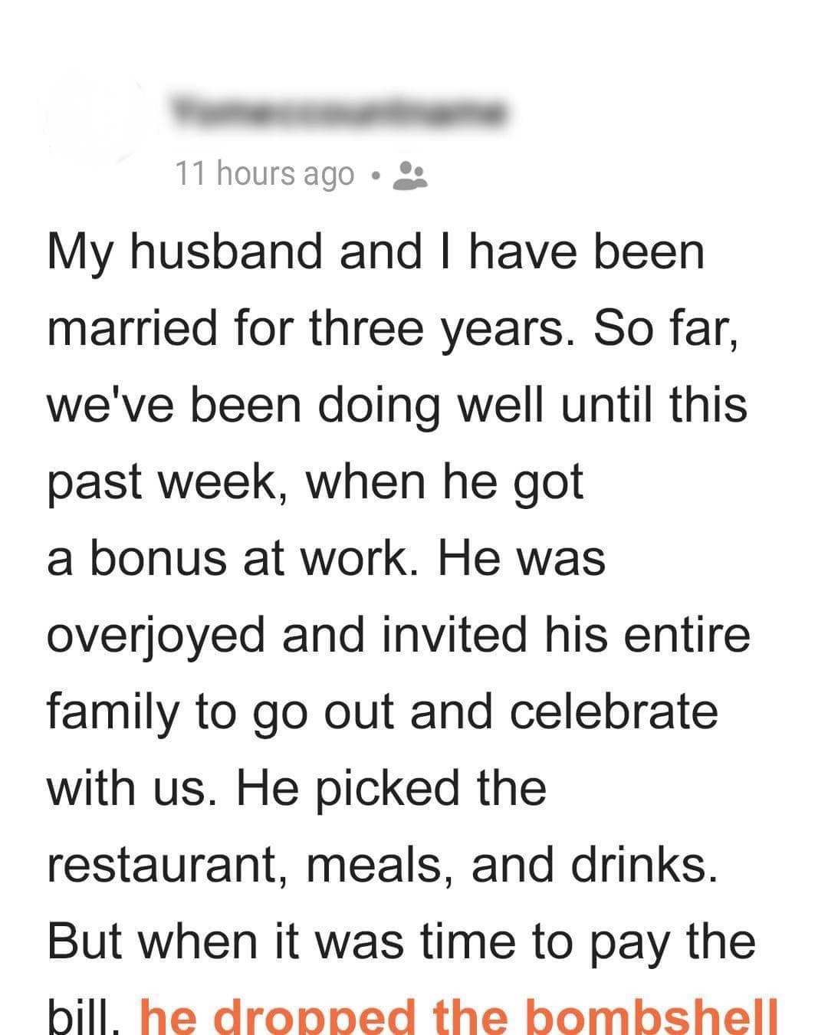The width and height of the screenshot is (828, 1035).
Task: Click orange 'he dropped the bombshell' text
Action: [460, 1017]
